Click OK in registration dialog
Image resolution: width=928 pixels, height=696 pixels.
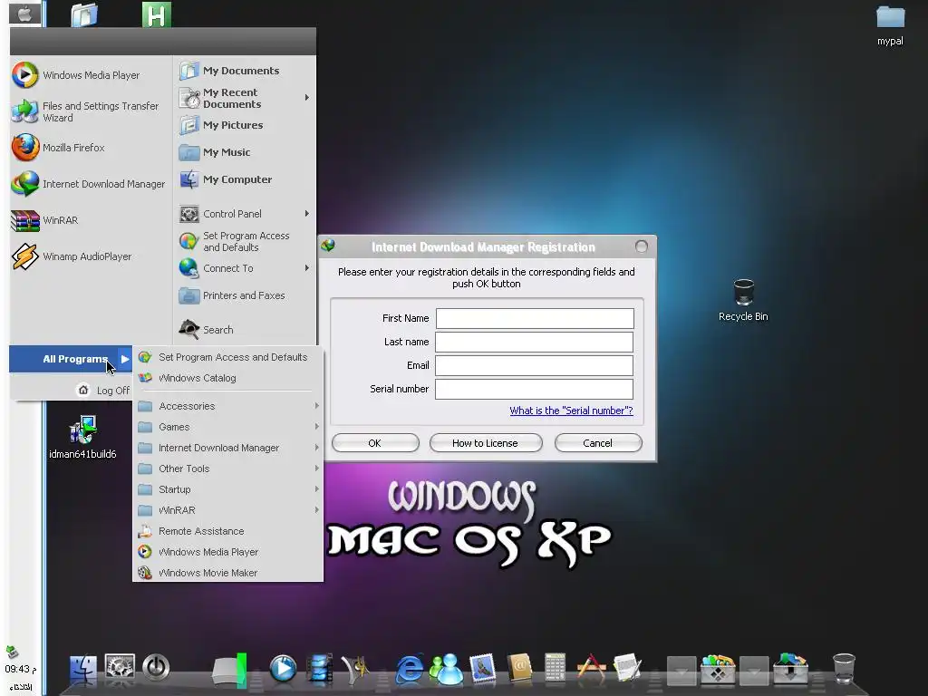pos(375,442)
